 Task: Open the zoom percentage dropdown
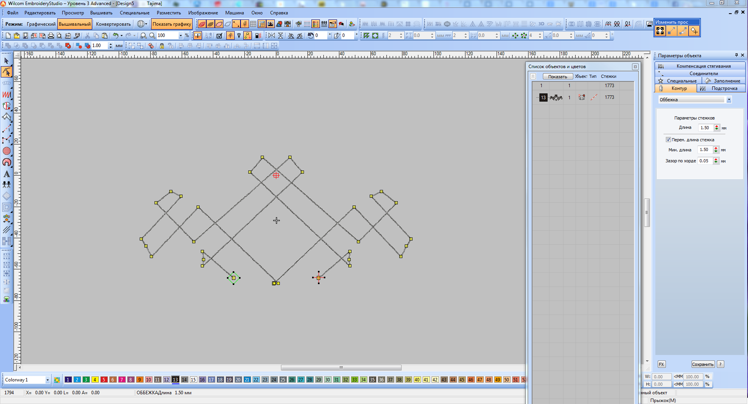pyautogui.click(x=181, y=35)
